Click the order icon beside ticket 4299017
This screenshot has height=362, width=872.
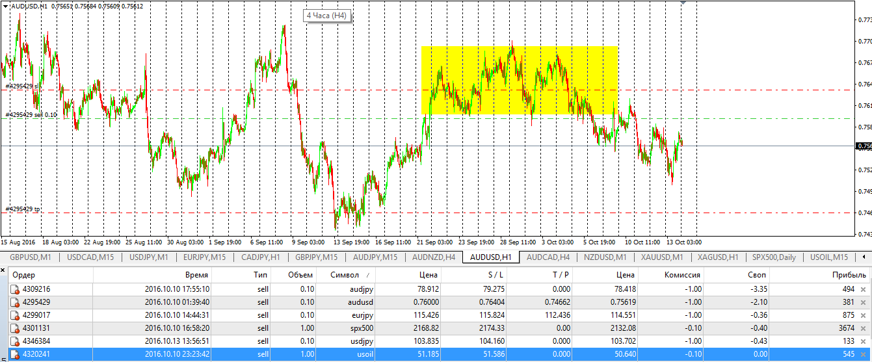pyautogui.click(x=15, y=315)
